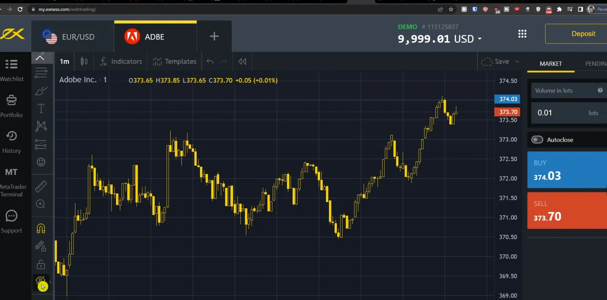The height and width of the screenshot is (300, 607).
Task: Toggle lock all drawing tools
Action: (x=41, y=264)
